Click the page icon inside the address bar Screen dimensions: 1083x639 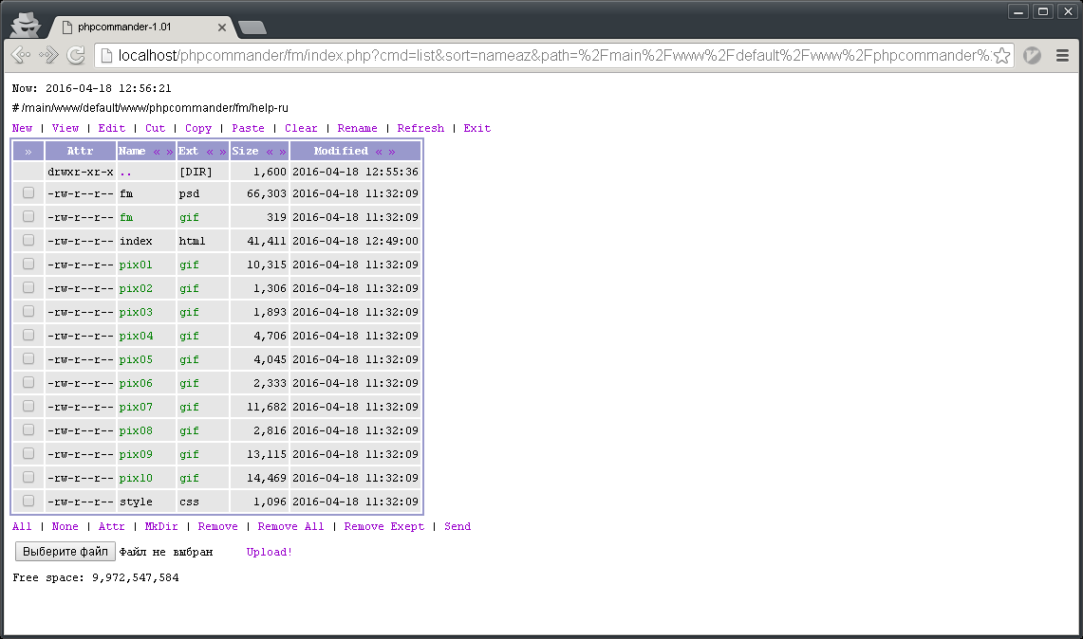click(105, 57)
